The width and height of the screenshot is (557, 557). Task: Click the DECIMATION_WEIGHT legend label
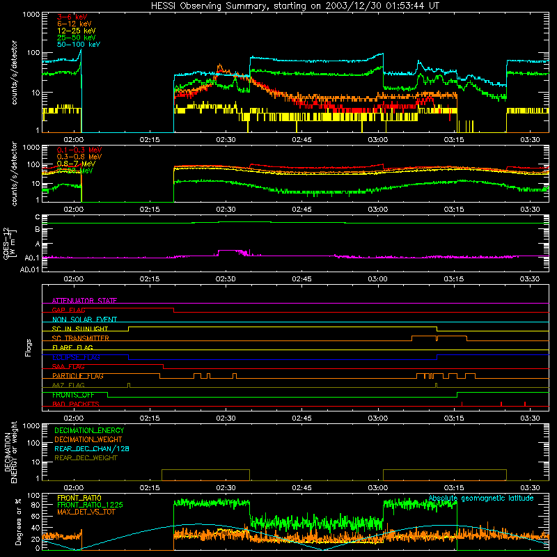(88, 440)
